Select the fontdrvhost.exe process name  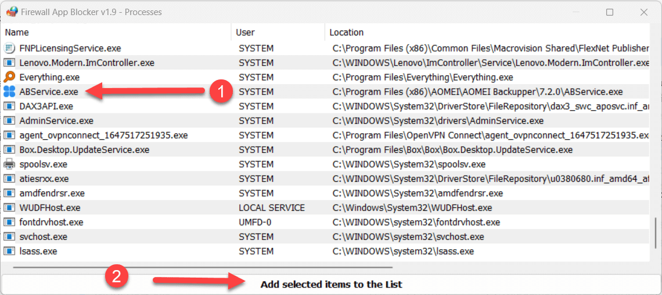pyautogui.click(x=51, y=222)
